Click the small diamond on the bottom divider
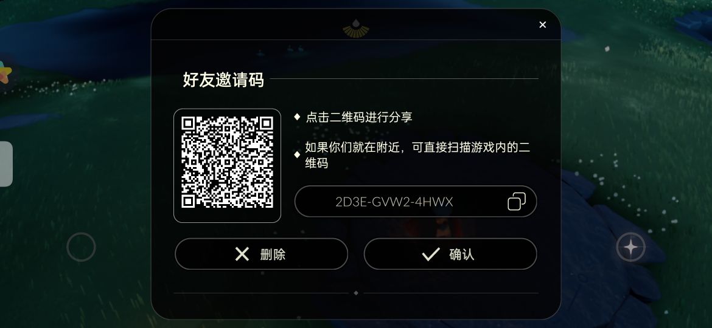 [x=355, y=293]
